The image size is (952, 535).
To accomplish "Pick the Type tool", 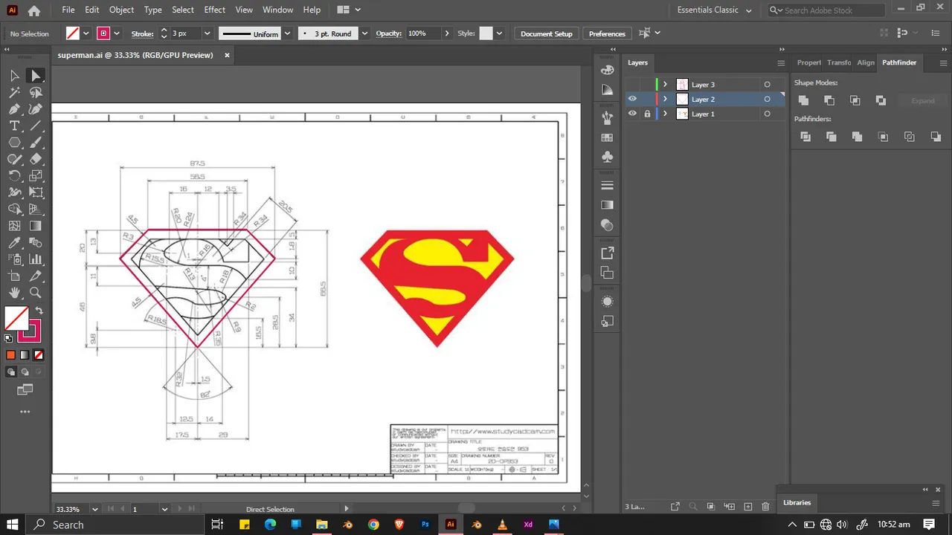I will [14, 126].
